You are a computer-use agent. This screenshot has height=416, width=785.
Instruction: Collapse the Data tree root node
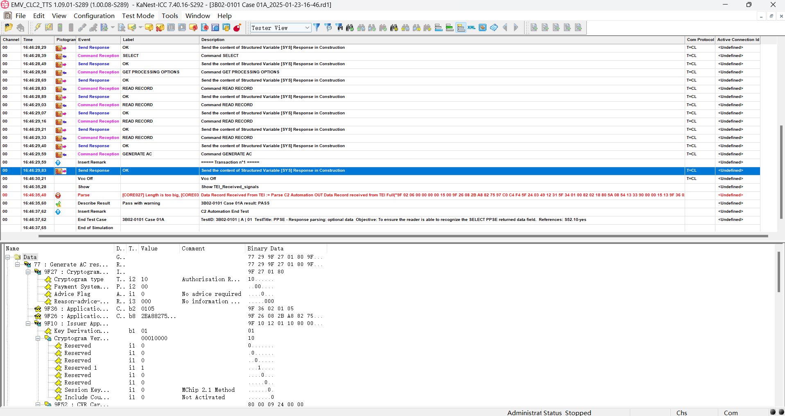[8, 257]
